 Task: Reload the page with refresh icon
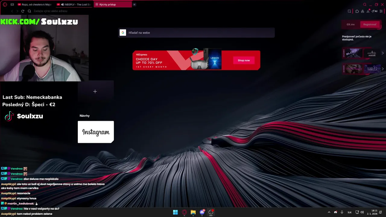point(23,11)
